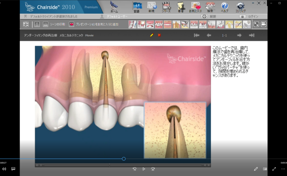The height and width of the screenshot is (176, 287).
Task: Click the default client selected message
Action: (54, 17)
